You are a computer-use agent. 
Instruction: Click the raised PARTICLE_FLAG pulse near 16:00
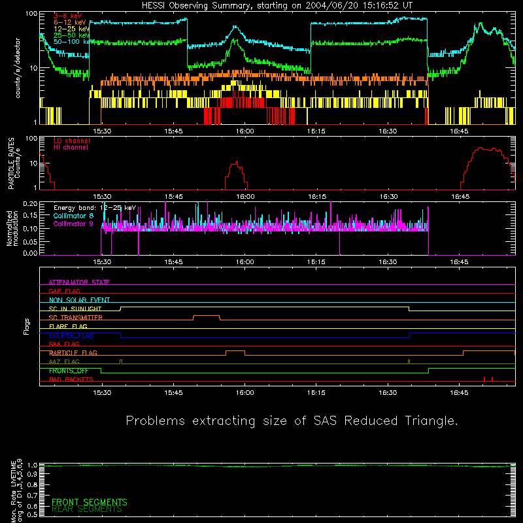tap(235, 351)
